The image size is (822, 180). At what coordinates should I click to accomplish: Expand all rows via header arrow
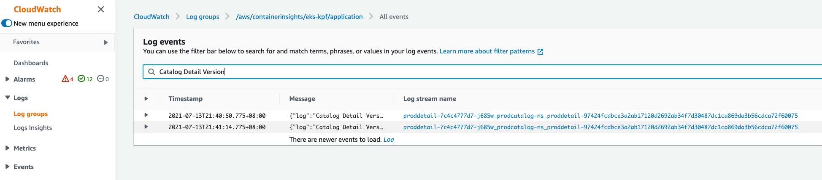(x=146, y=98)
